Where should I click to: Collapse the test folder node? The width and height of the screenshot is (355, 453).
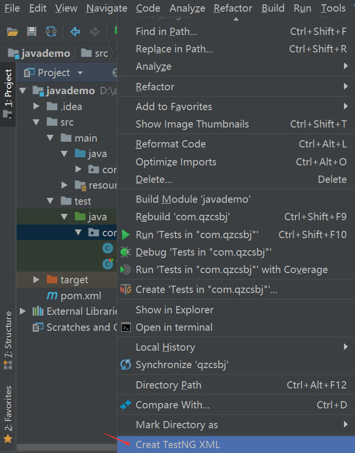coord(50,201)
